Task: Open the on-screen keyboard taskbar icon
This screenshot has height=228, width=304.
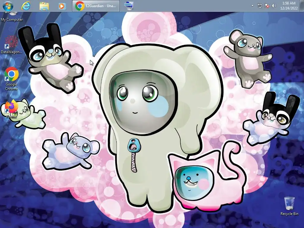Action: [x=129, y=6]
